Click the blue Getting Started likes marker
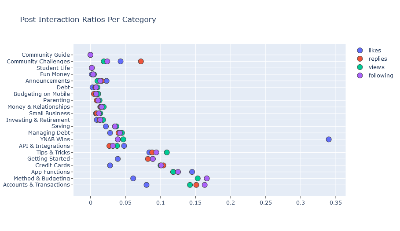The height and width of the screenshot is (231, 400). point(117,159)
